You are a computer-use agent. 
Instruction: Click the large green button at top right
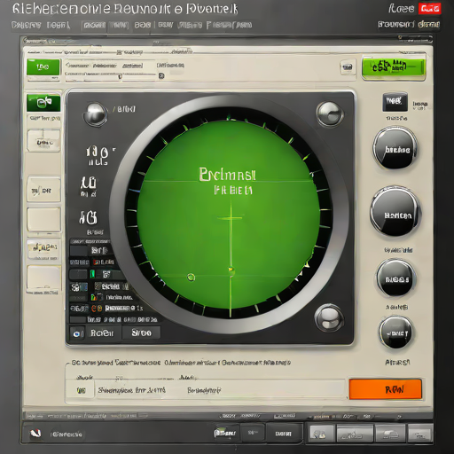(394, 68)
